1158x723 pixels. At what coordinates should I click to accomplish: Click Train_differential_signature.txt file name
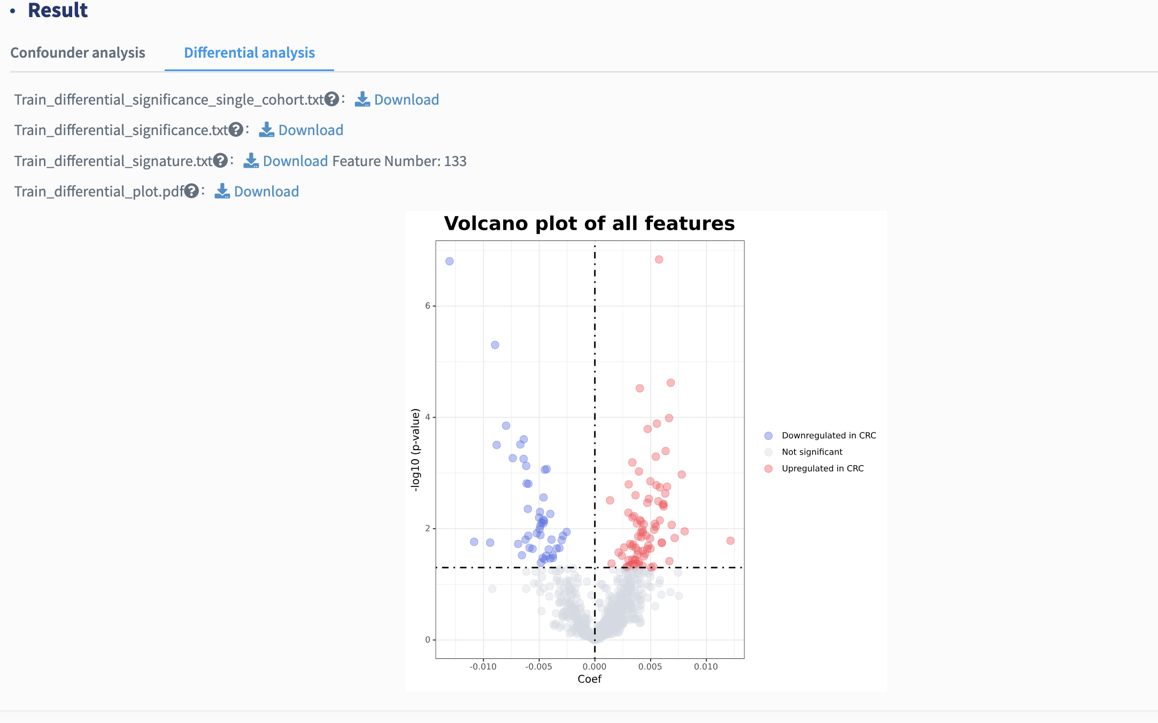[113, 161]
